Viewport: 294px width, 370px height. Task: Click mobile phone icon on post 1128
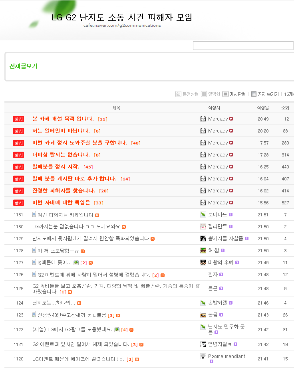(34, 250)
